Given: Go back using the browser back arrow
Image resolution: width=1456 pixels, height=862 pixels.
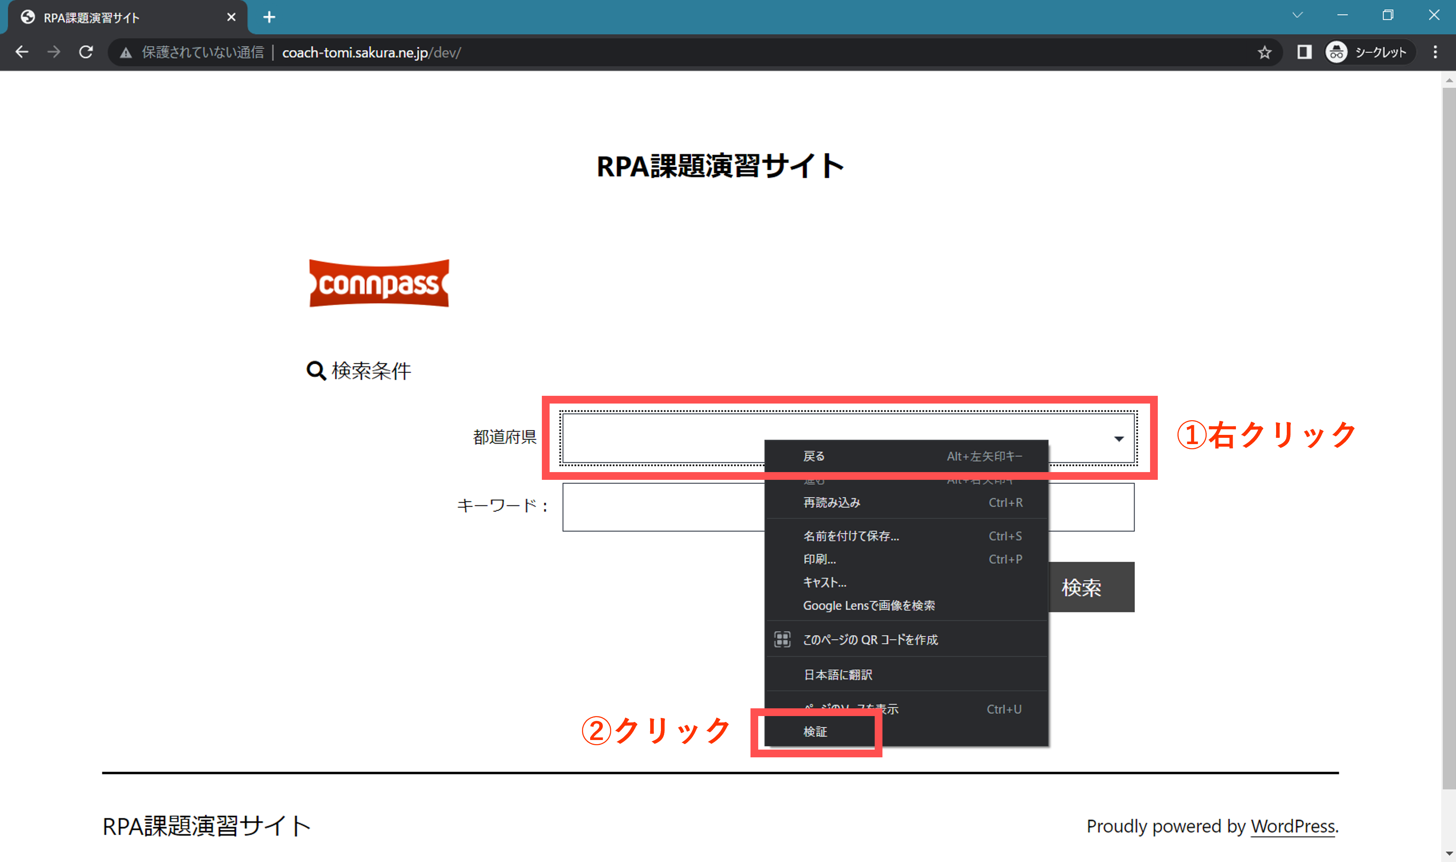Looking at the screenshot, I should 22,52.
